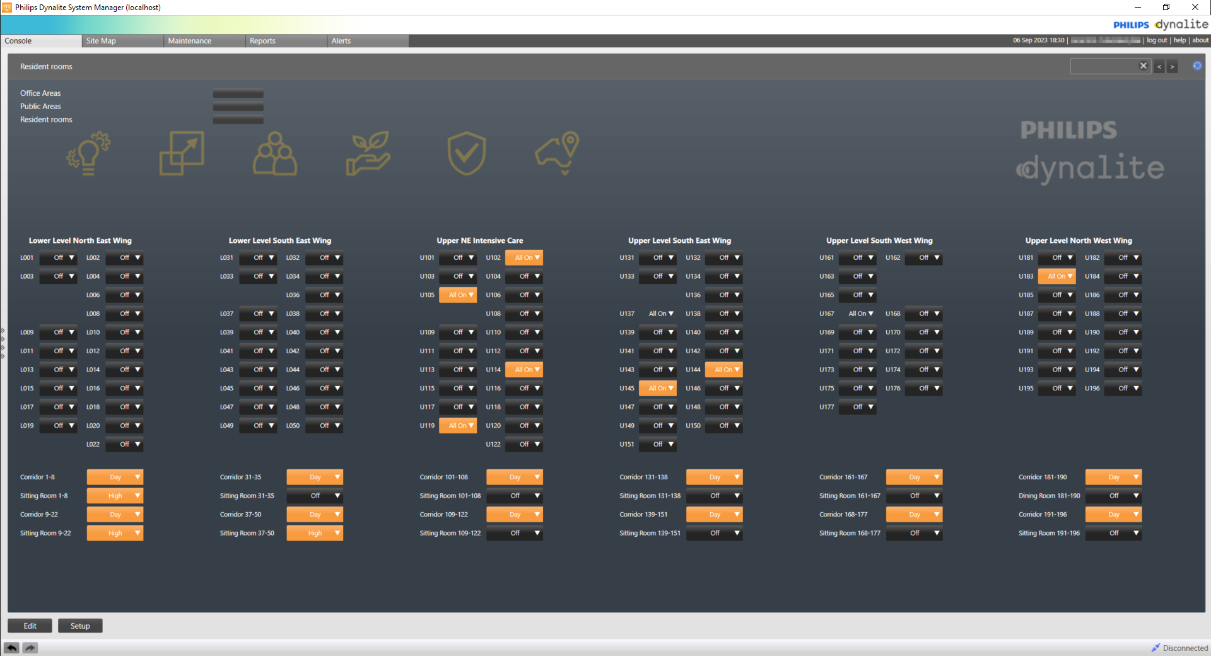The image size is (1211, 656).
Task: Click the undo arrow icon
Action: click(x=11, y=648)
